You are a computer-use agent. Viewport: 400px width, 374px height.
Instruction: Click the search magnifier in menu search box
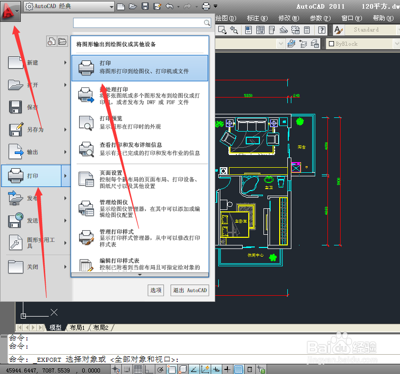click(x=207, y=23)
